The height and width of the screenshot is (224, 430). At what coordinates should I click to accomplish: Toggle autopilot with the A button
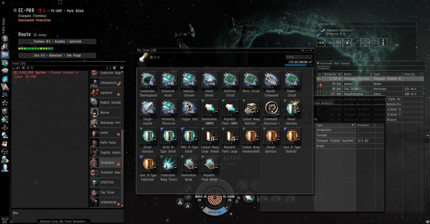[188, 206]
